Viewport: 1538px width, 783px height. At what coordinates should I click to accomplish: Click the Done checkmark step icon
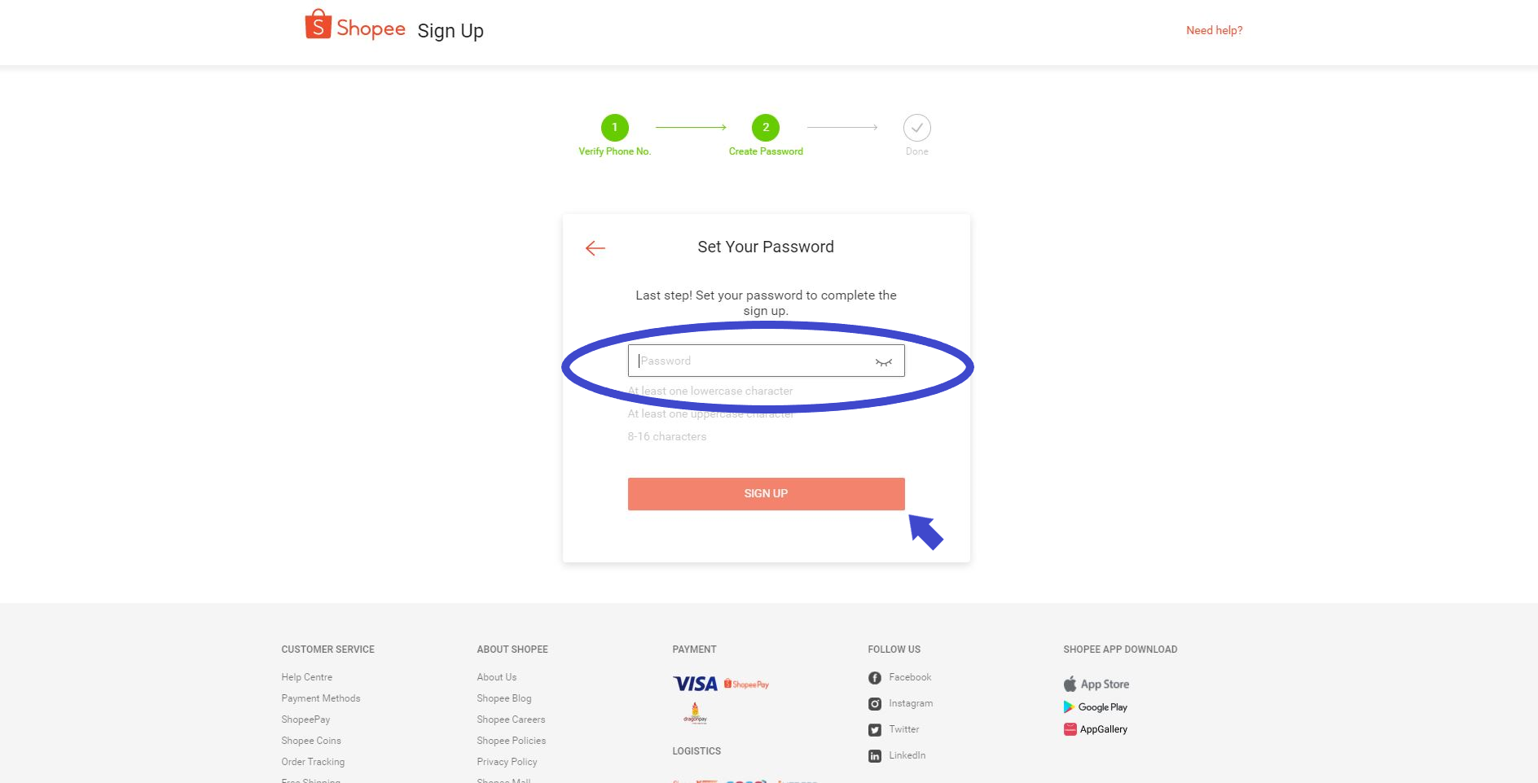click(x=917, y=128)
